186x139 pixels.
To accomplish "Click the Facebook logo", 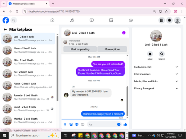I will pyautogui.click(x=6, y=20).
